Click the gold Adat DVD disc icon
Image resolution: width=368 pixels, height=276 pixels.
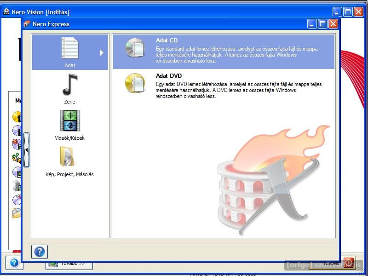coord(135,83)
